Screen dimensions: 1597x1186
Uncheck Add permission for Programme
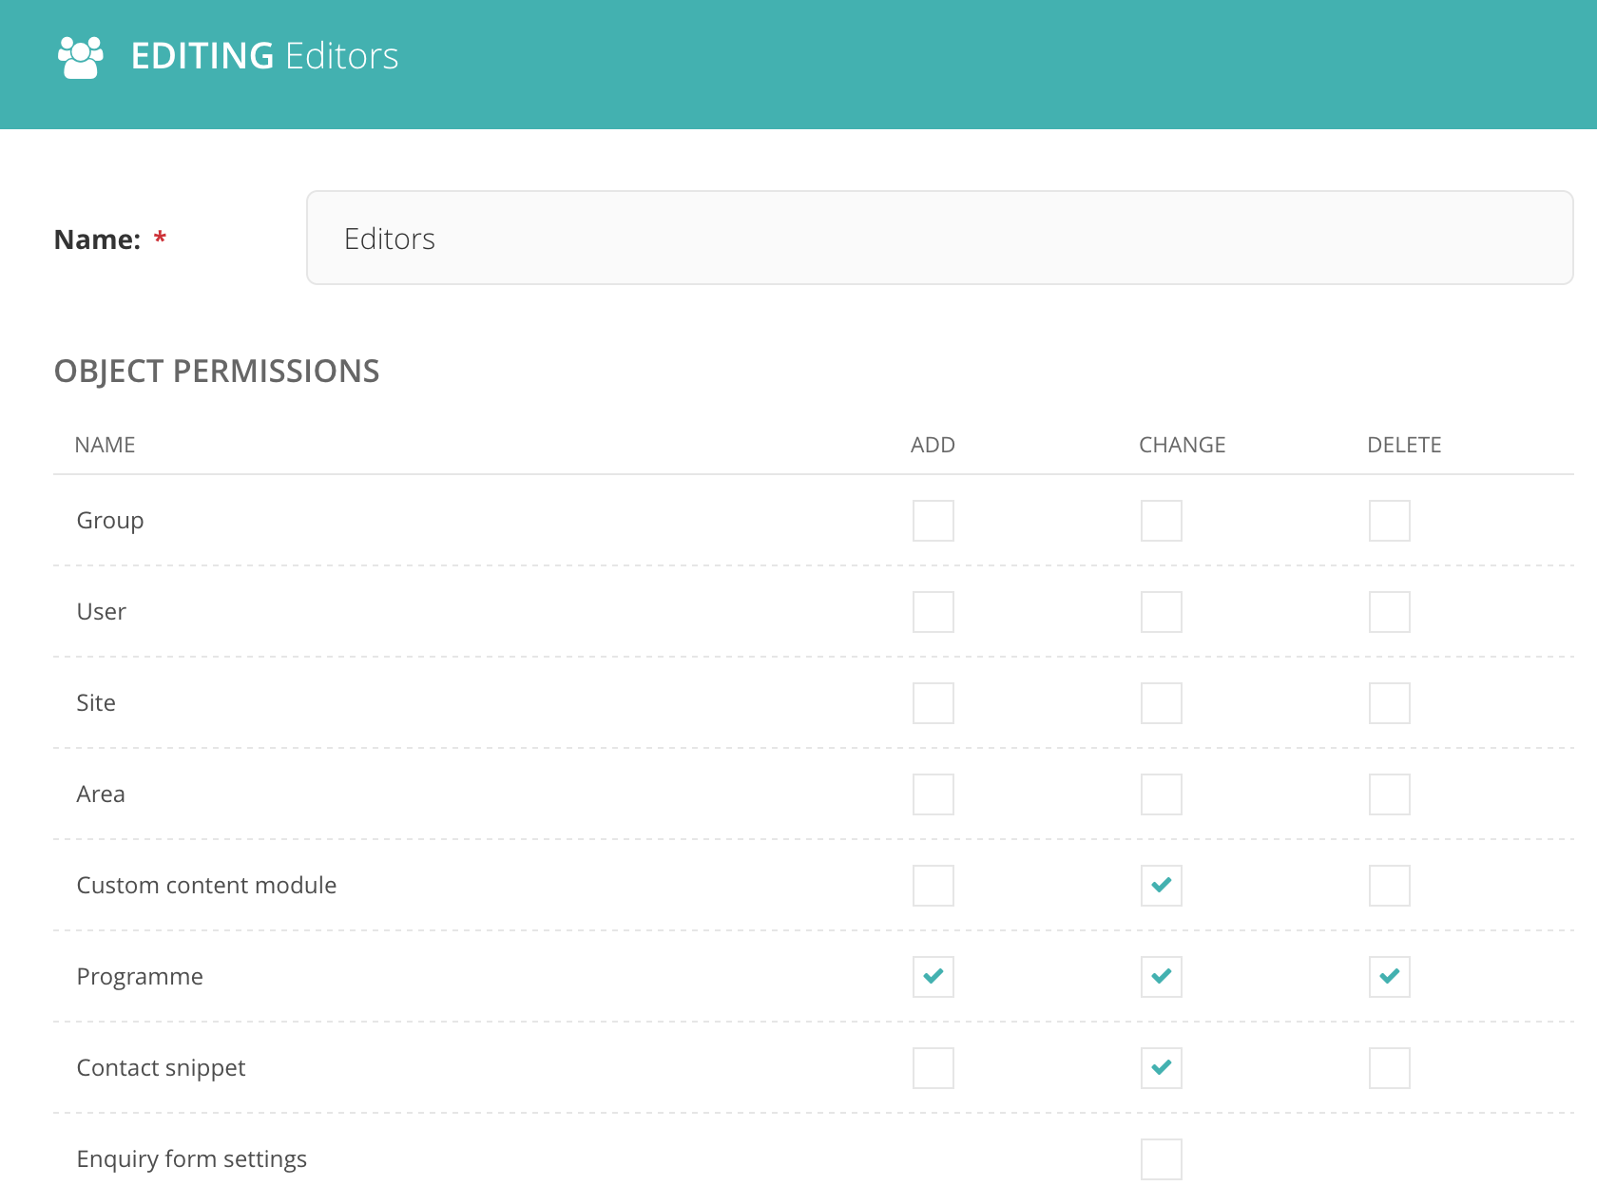933,977
